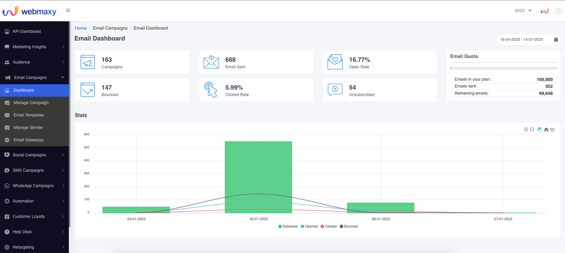This screenshot has height=253, width=565.
Task: Click the chart zoom in icon
Action: click(x=526, y=129)
